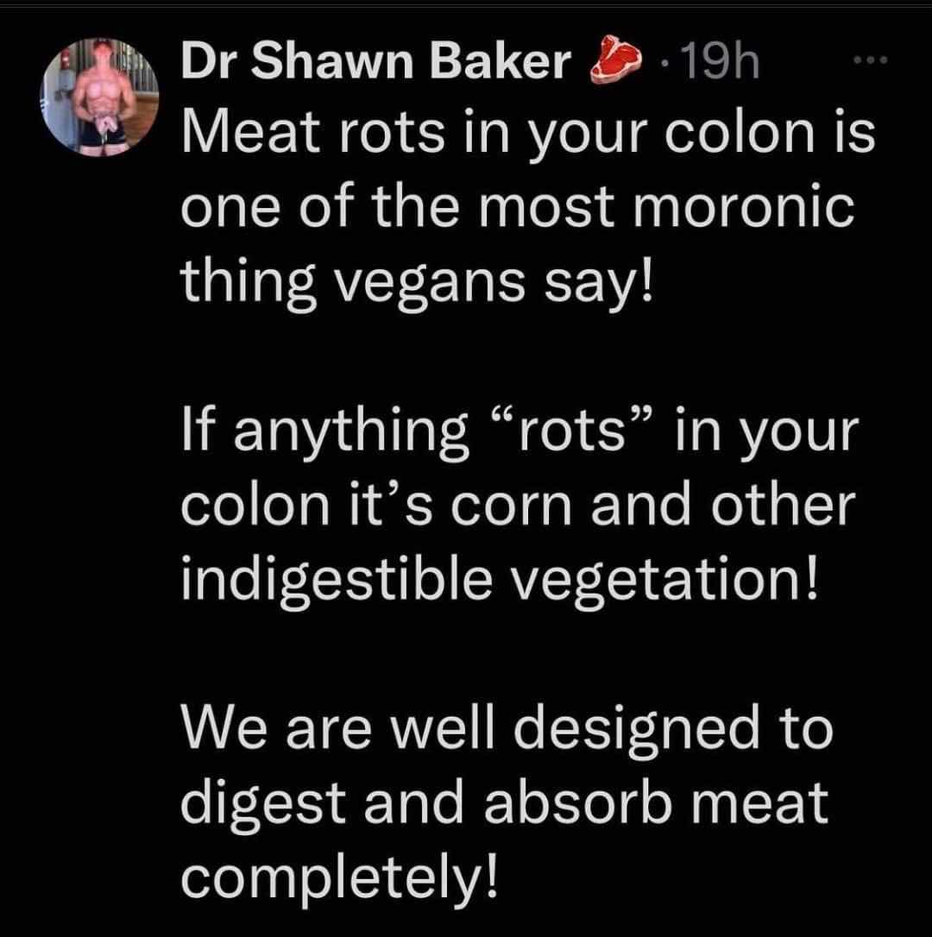Viewport: 932px width, 937px height.
Task: Open the Dr Shawn Baker display name
Action: (x=376, y=61)
